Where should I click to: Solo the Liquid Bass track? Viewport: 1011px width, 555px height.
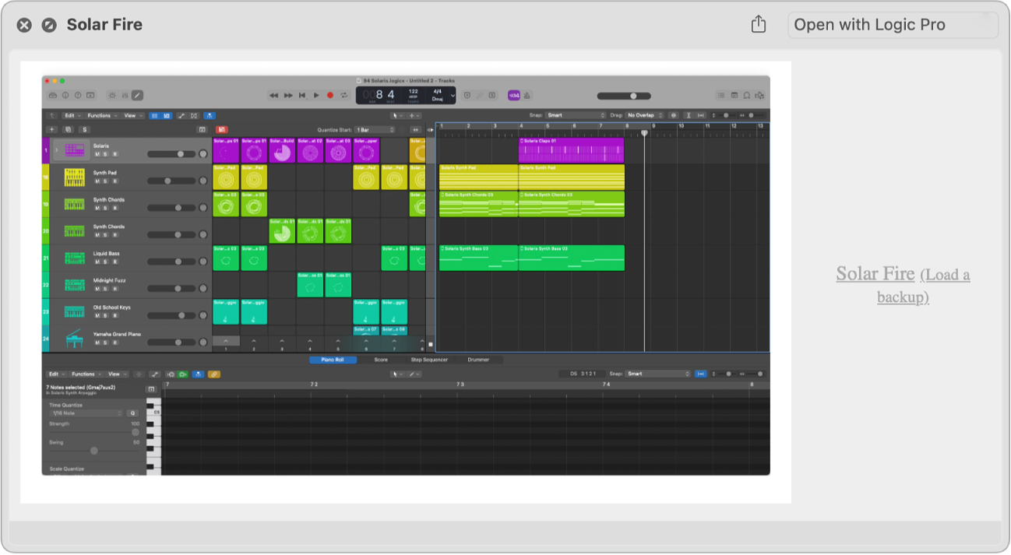pos(105,262)
